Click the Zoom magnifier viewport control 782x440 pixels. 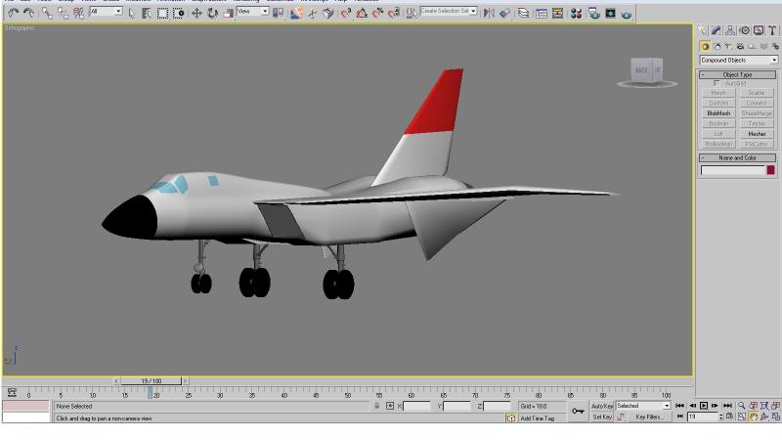(x=742, y=406)
